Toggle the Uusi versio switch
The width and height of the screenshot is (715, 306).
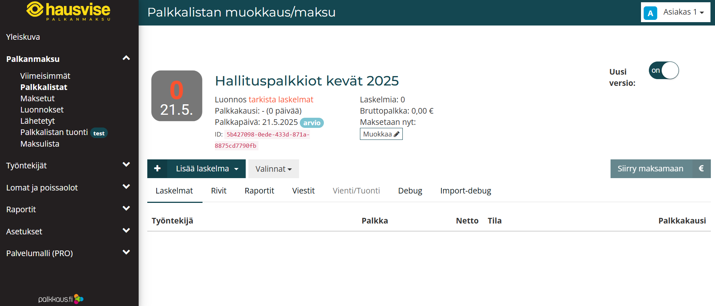tap(664, 70)
